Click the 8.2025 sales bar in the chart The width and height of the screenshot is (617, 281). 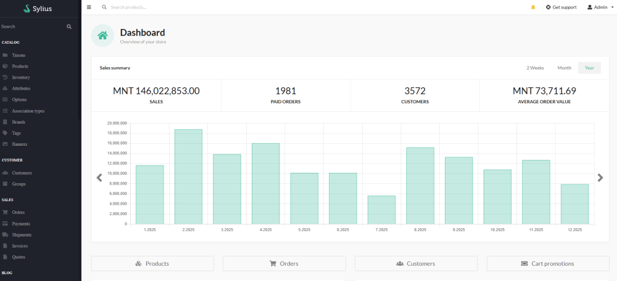pyautogui.click(x=420, y=186)
